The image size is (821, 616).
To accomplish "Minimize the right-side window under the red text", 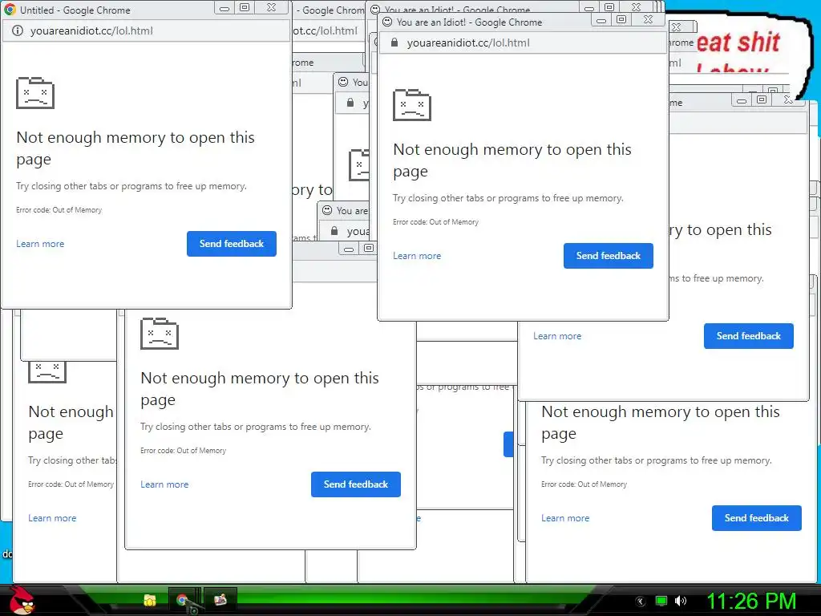I will pos(742,100).
